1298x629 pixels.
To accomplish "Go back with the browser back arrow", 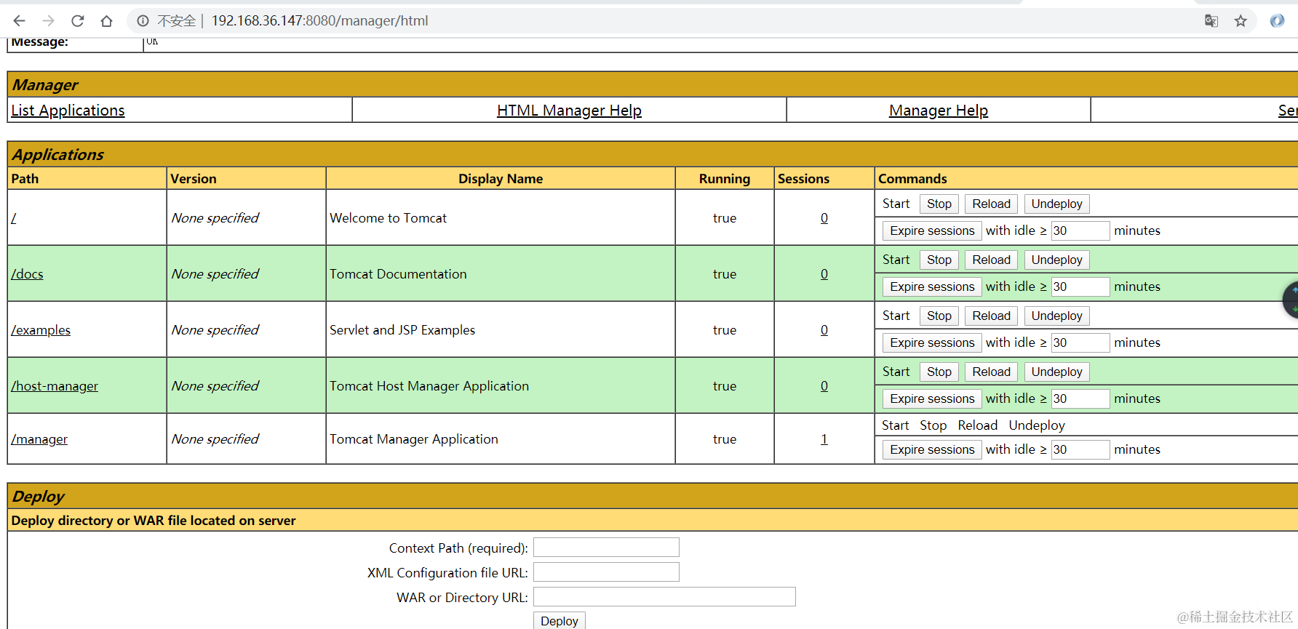I will point(20,20).
